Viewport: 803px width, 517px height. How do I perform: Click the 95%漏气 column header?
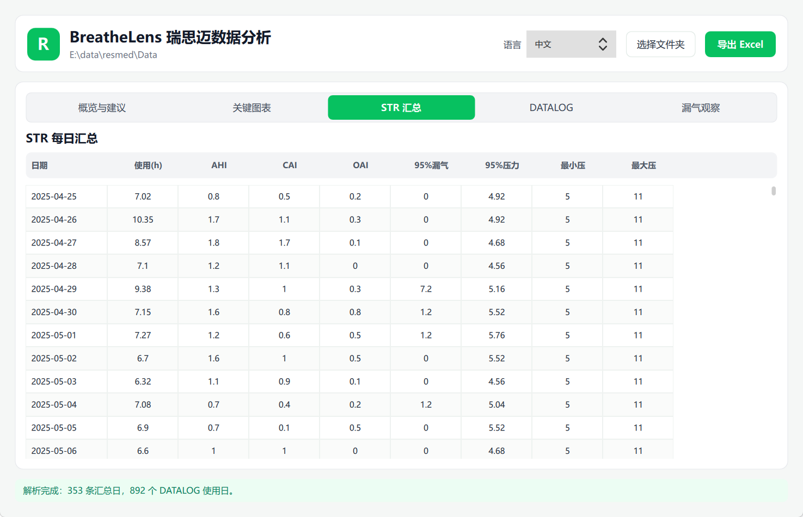click(431, 165)
